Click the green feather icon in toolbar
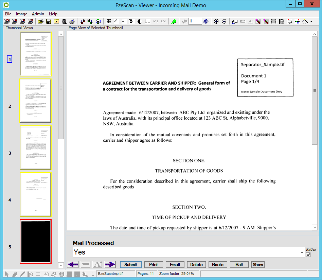Image resolution: width=322 pixels, height=280 pixels. (x=174, y=21)
